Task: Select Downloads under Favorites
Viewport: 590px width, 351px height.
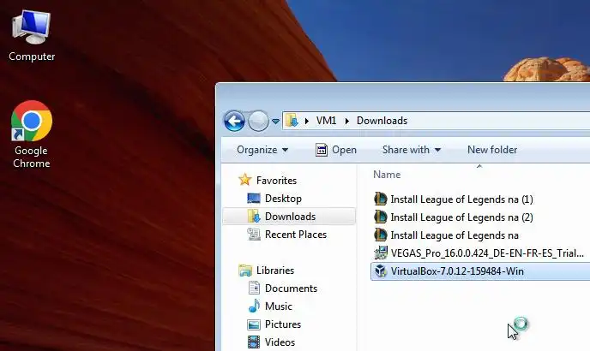Action: coord(290,217)
